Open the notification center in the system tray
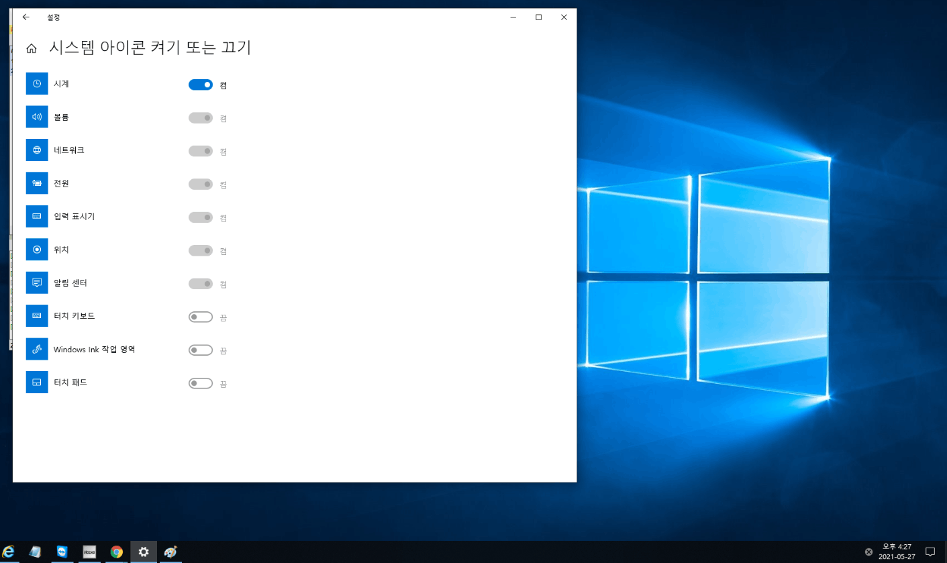947x563 pixels. (x=930, y=552)
